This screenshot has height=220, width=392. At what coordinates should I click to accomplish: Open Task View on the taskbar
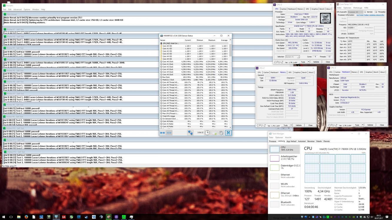[11, 217]
